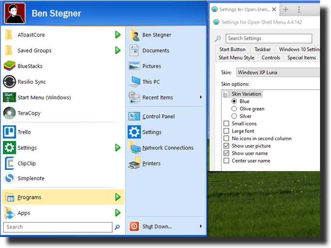Enable the Small icons checkbox
The height and width of the screenshot is (248, 331).
tap(226, 124)
